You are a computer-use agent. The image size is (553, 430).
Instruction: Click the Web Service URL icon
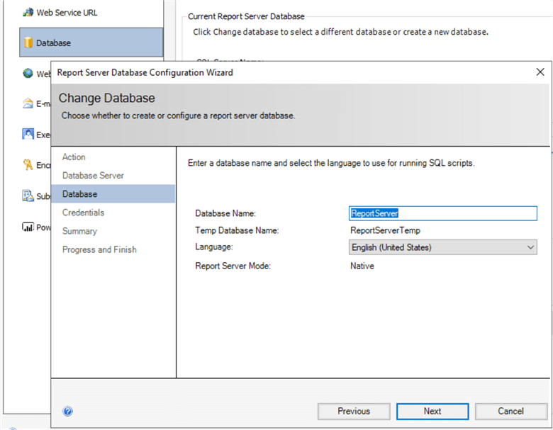(28, 13)
